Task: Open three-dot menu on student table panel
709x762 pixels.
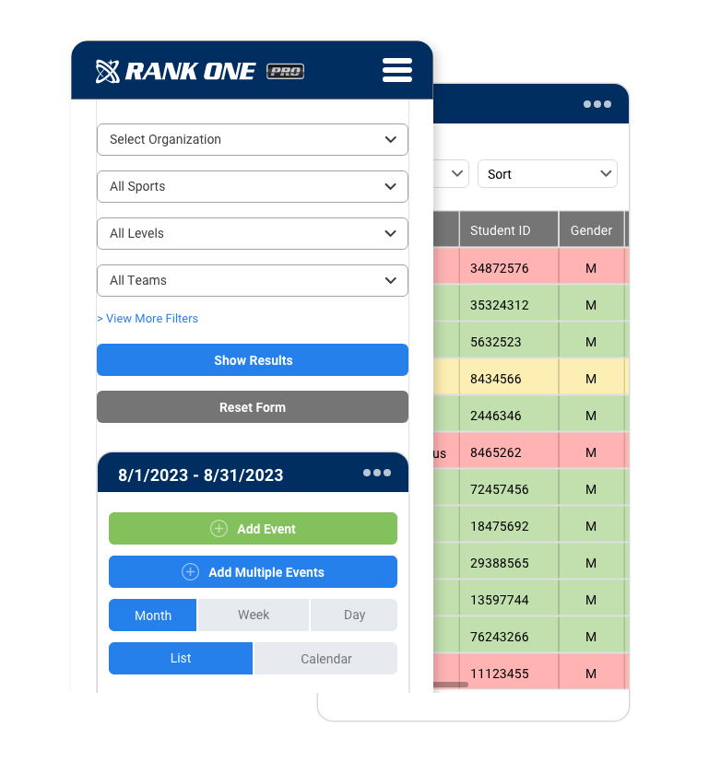Action: (597, 104)
